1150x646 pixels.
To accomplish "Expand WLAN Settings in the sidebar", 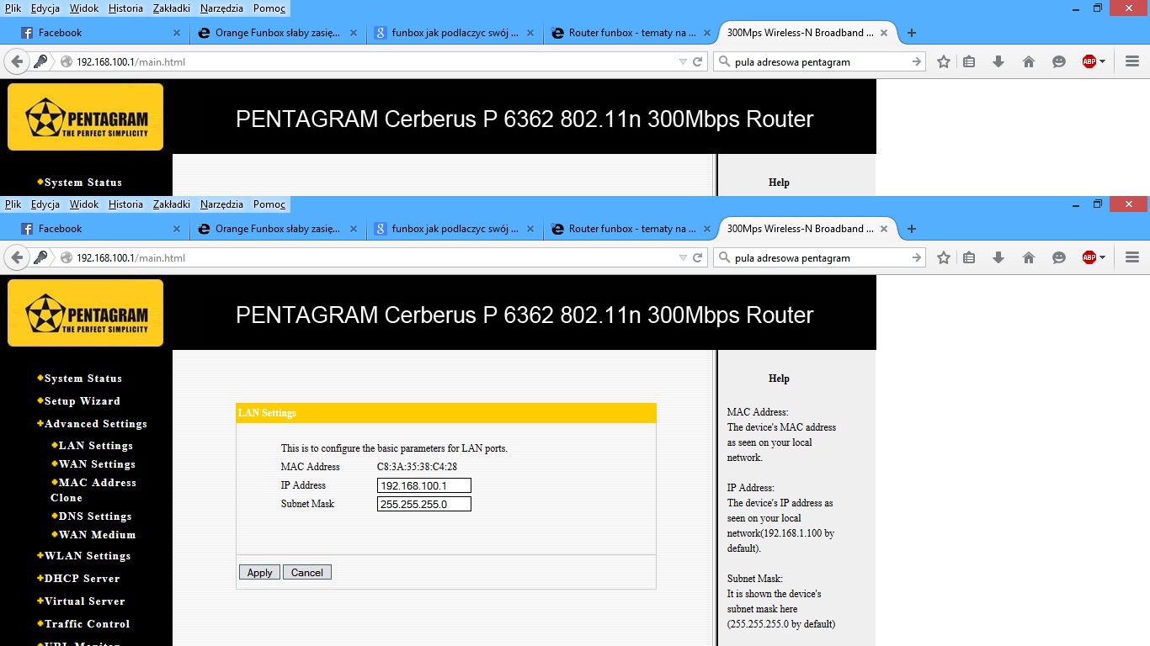I will 83,556.
